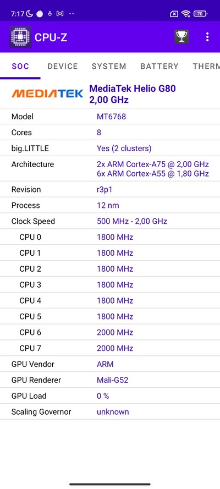Open the three-dot overflow menu
Viewport: 220px width, 489px height.
click(x=207, y=37)
